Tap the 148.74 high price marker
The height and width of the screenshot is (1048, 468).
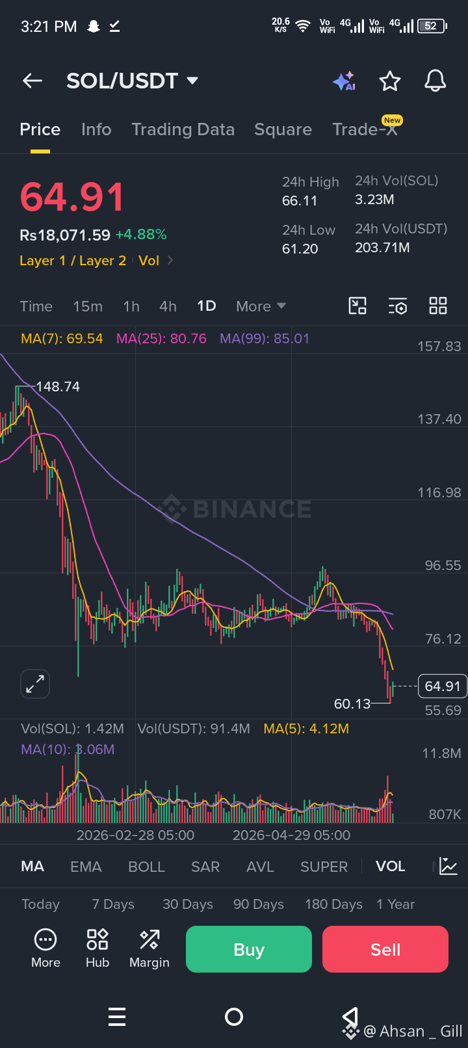click(x=58, y=387)
